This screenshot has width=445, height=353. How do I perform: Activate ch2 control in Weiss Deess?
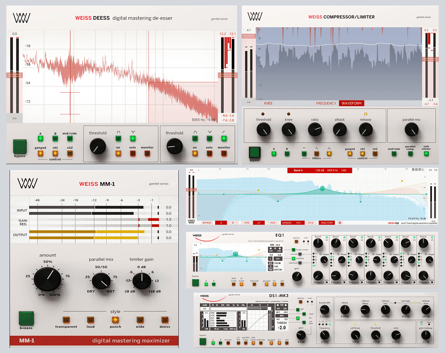(70, 153)
